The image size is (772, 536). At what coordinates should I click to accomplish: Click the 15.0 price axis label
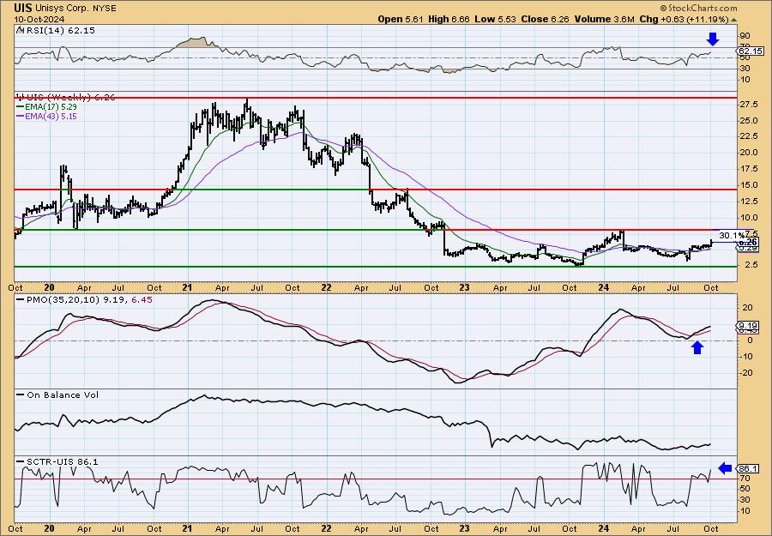tap(748, 185)
